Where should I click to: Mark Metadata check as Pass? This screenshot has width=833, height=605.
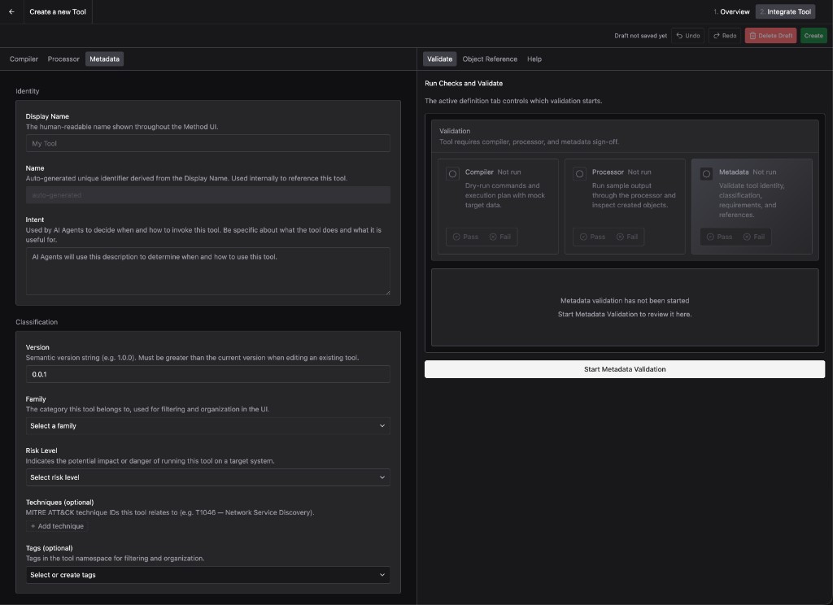[719, 237]
